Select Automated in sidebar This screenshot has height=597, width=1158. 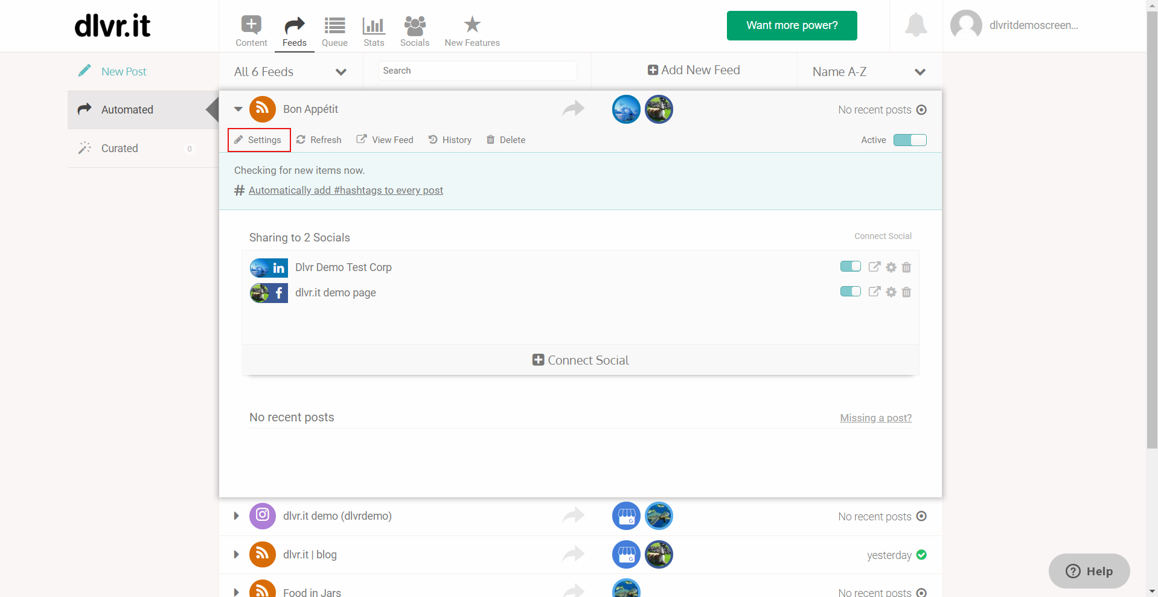[142, 110]
